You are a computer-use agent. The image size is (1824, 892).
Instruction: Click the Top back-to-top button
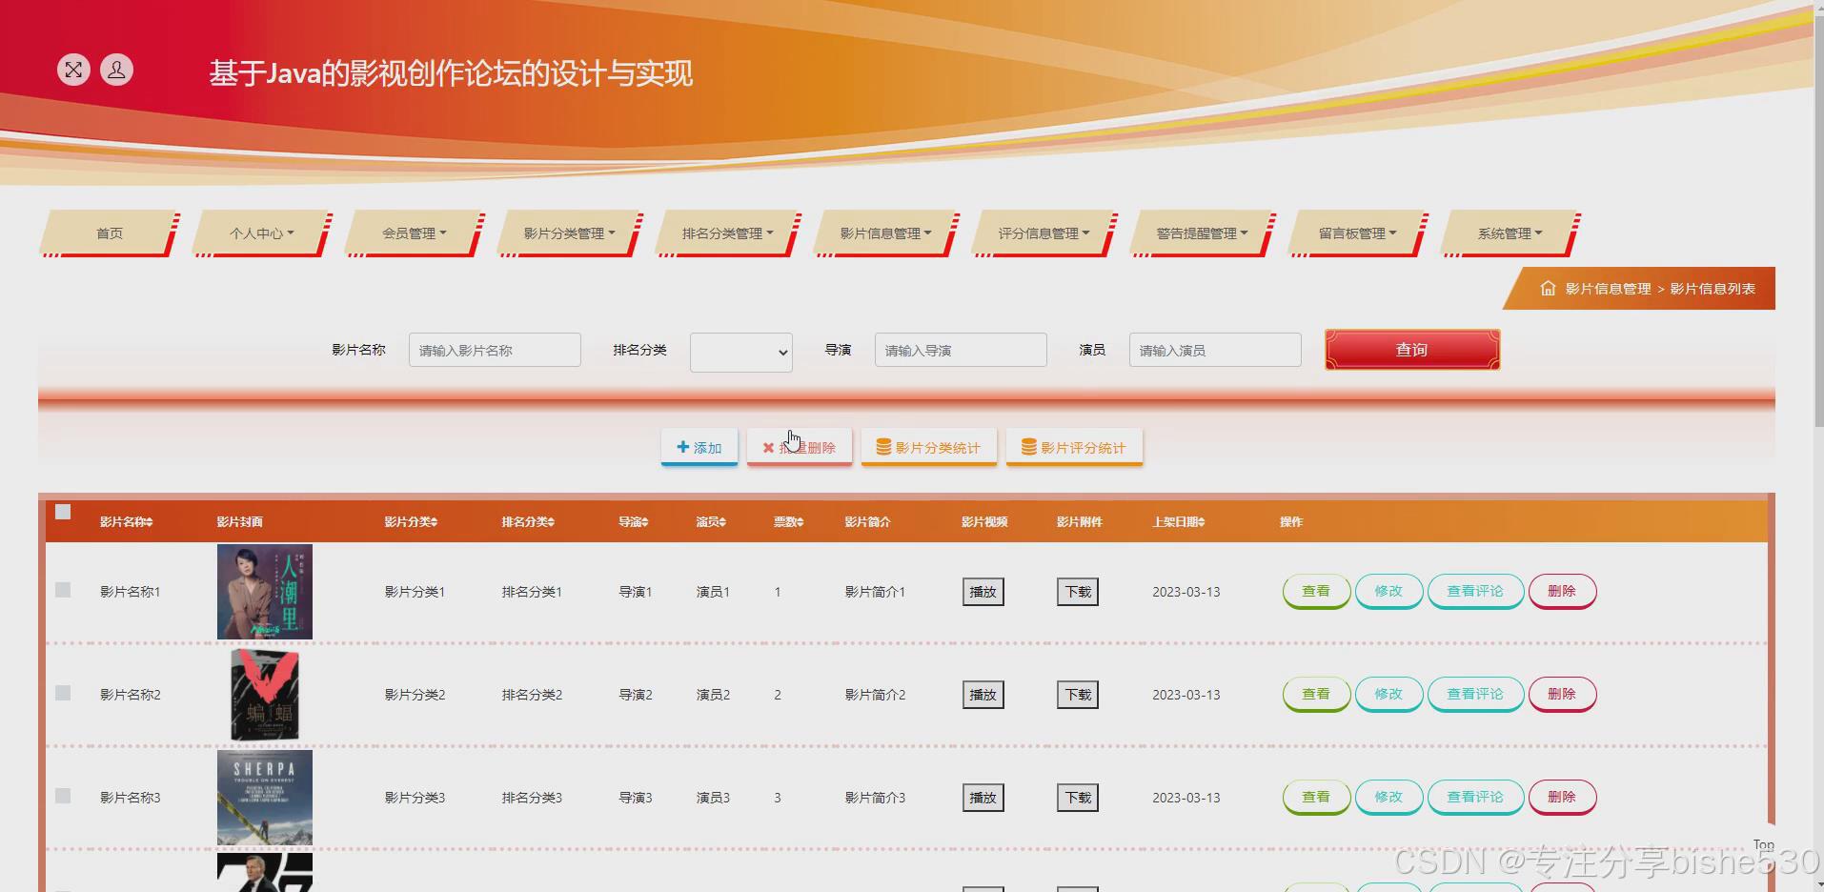1764,844
